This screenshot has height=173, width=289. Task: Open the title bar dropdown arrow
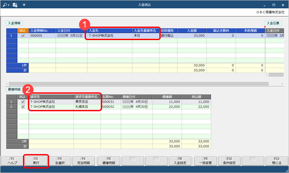24,5
